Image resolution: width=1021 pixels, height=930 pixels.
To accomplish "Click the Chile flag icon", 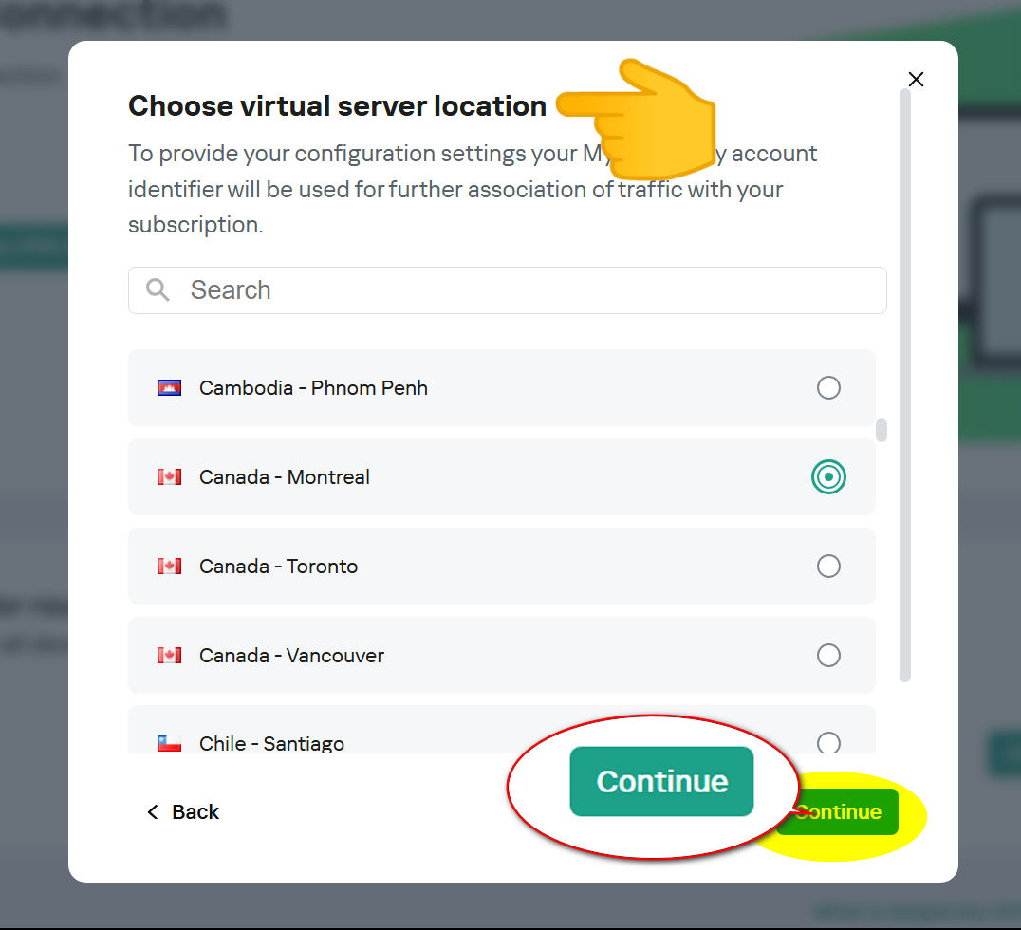I will [169, 743].
